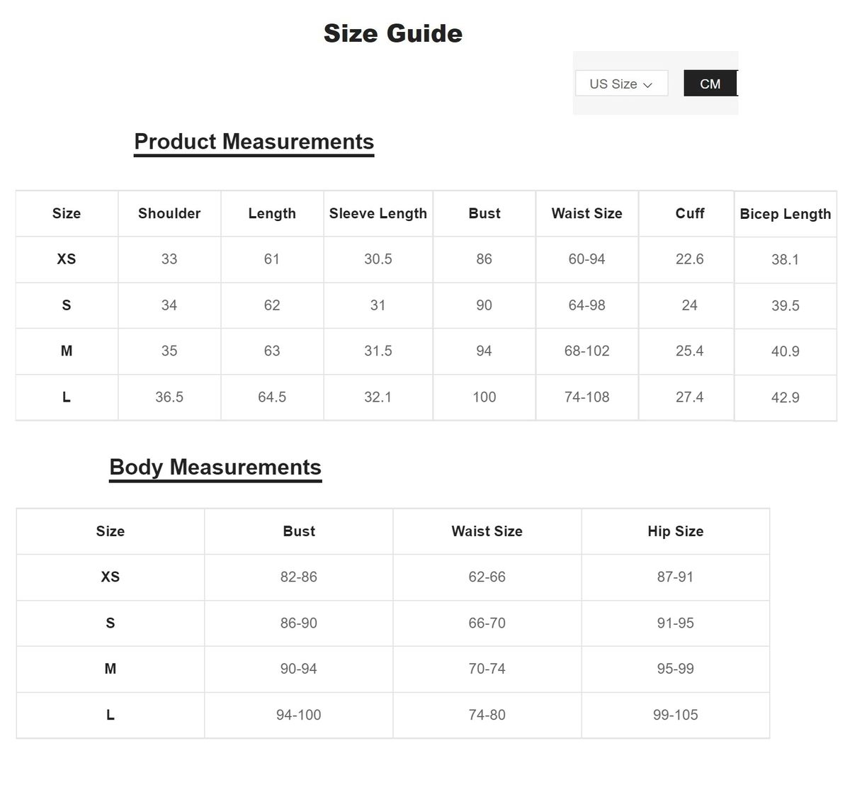Click the 82-86 bust range cell
The image size is (850, 804).
pos(298,577)
